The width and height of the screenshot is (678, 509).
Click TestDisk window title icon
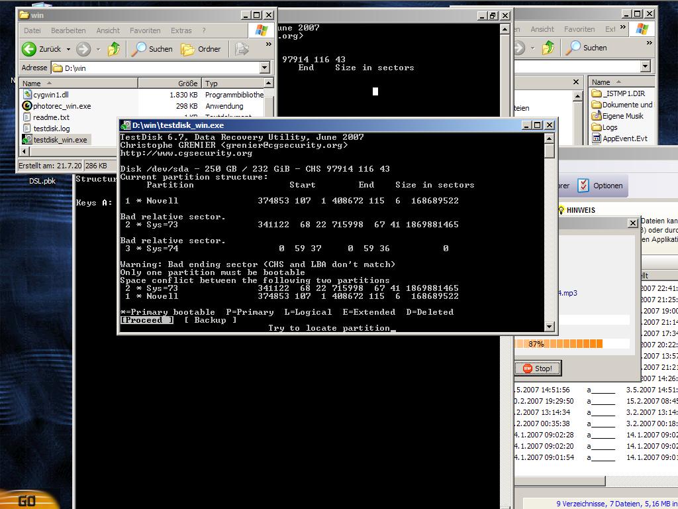click(126, 125)
